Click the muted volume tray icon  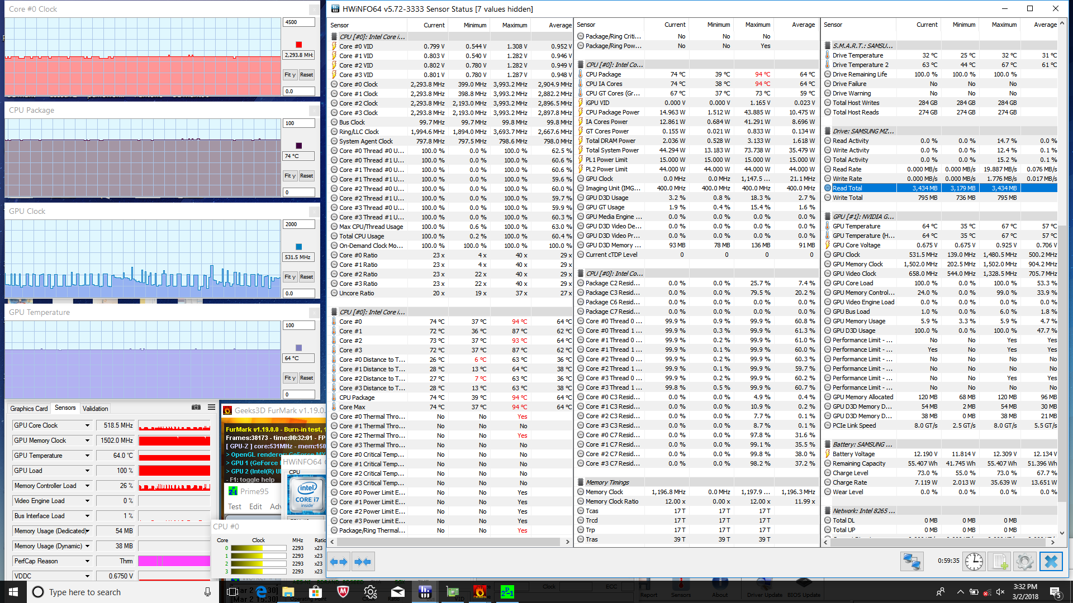[x=1000, y=592]
